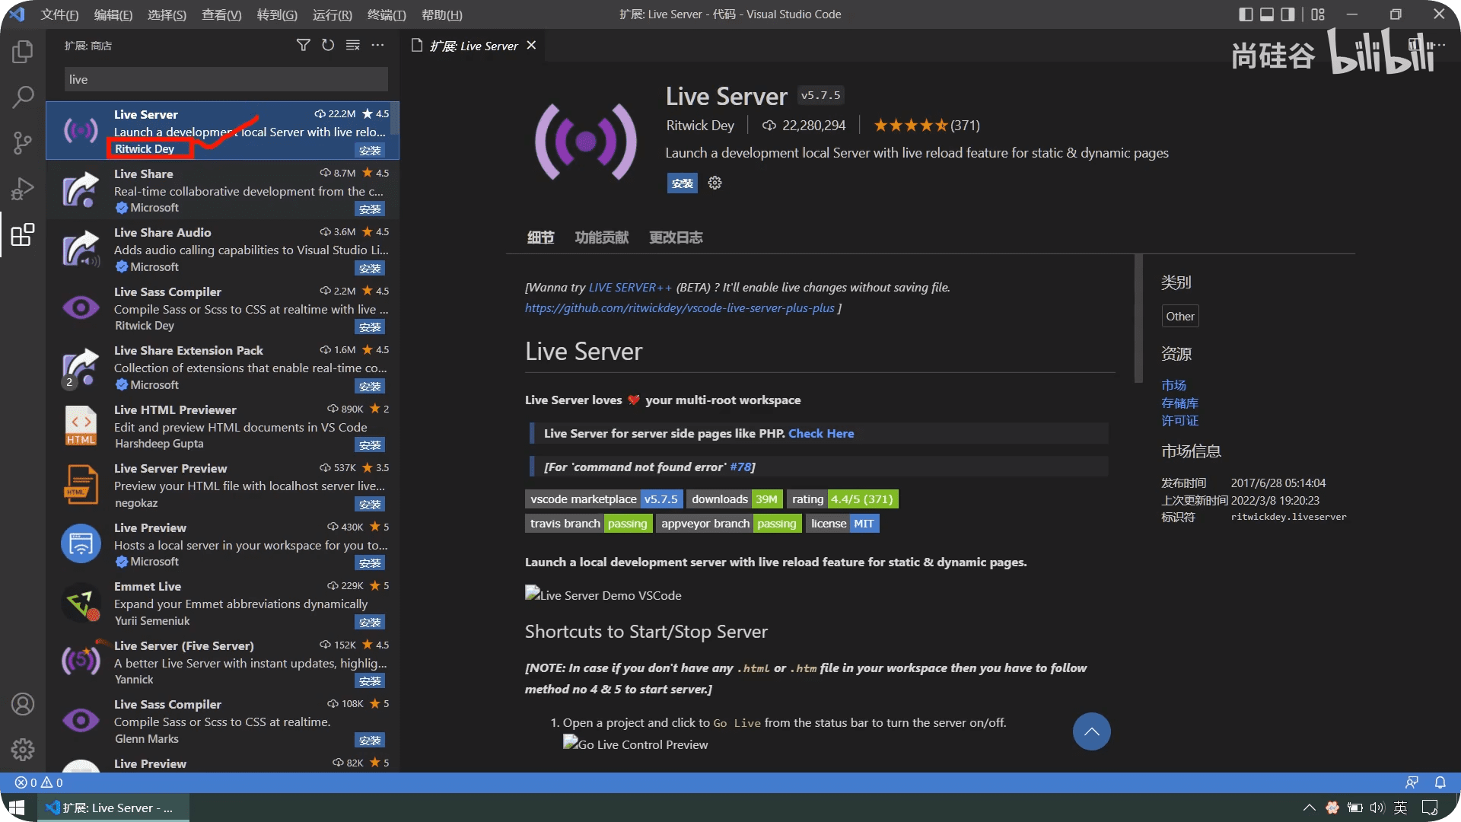Refresh the extensions list
Screen dimensions: 1461x822
(328, 46)
